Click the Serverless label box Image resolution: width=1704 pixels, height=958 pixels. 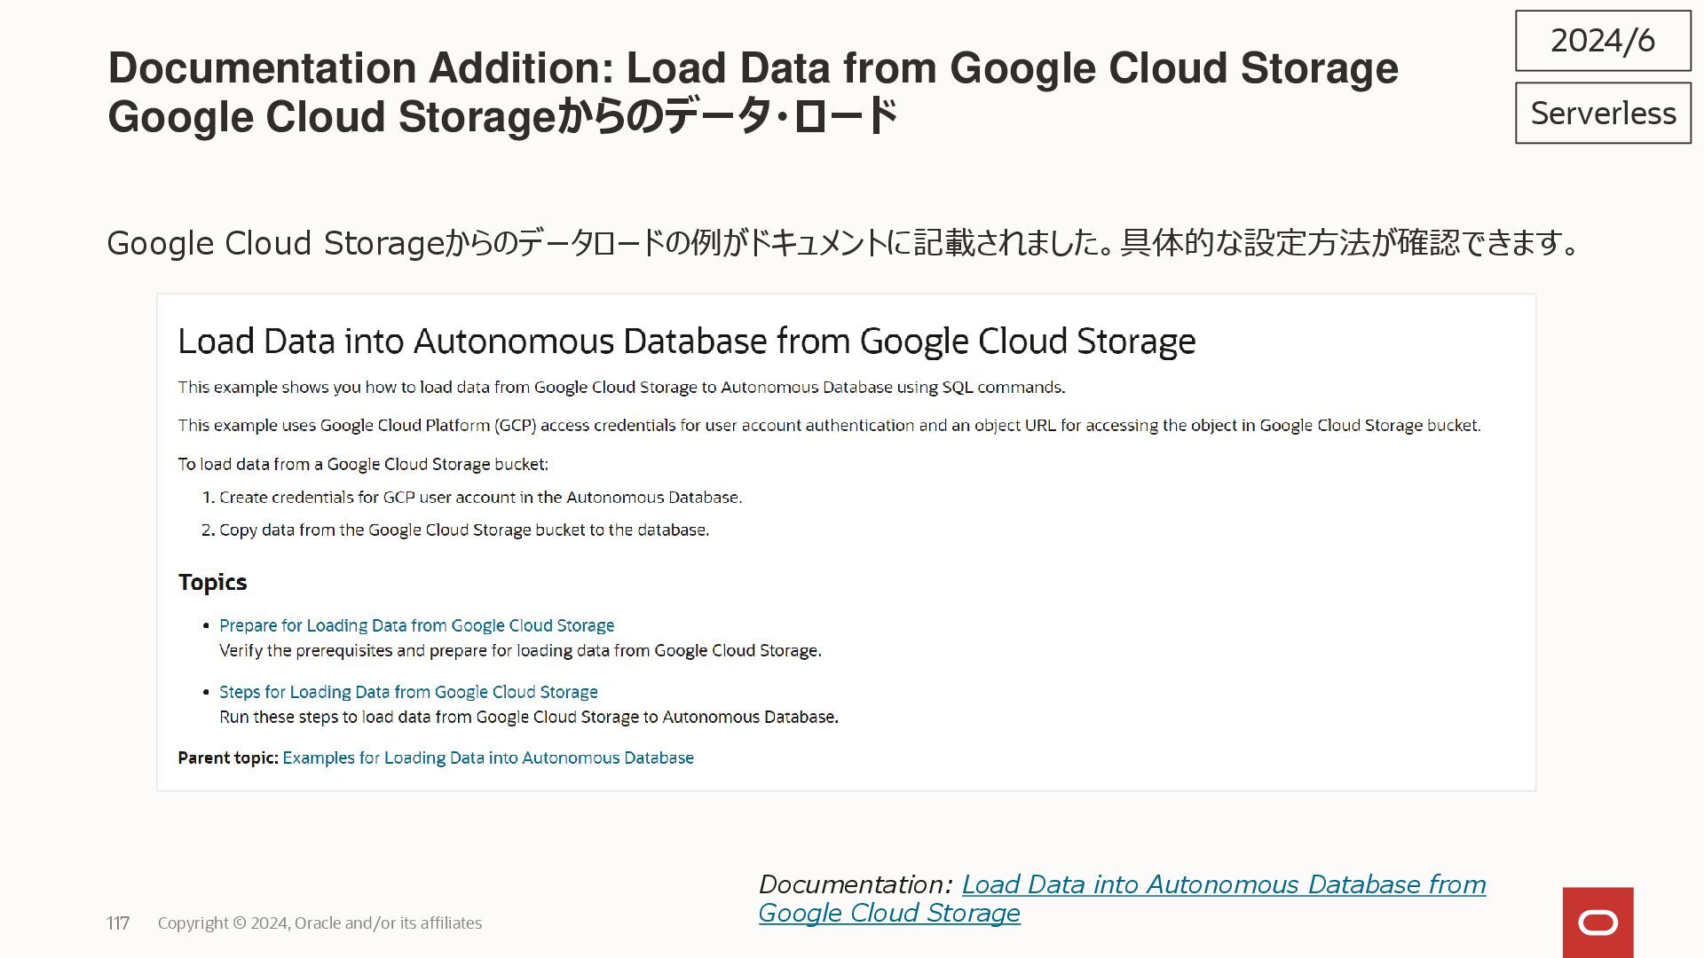pos(1603,114)
